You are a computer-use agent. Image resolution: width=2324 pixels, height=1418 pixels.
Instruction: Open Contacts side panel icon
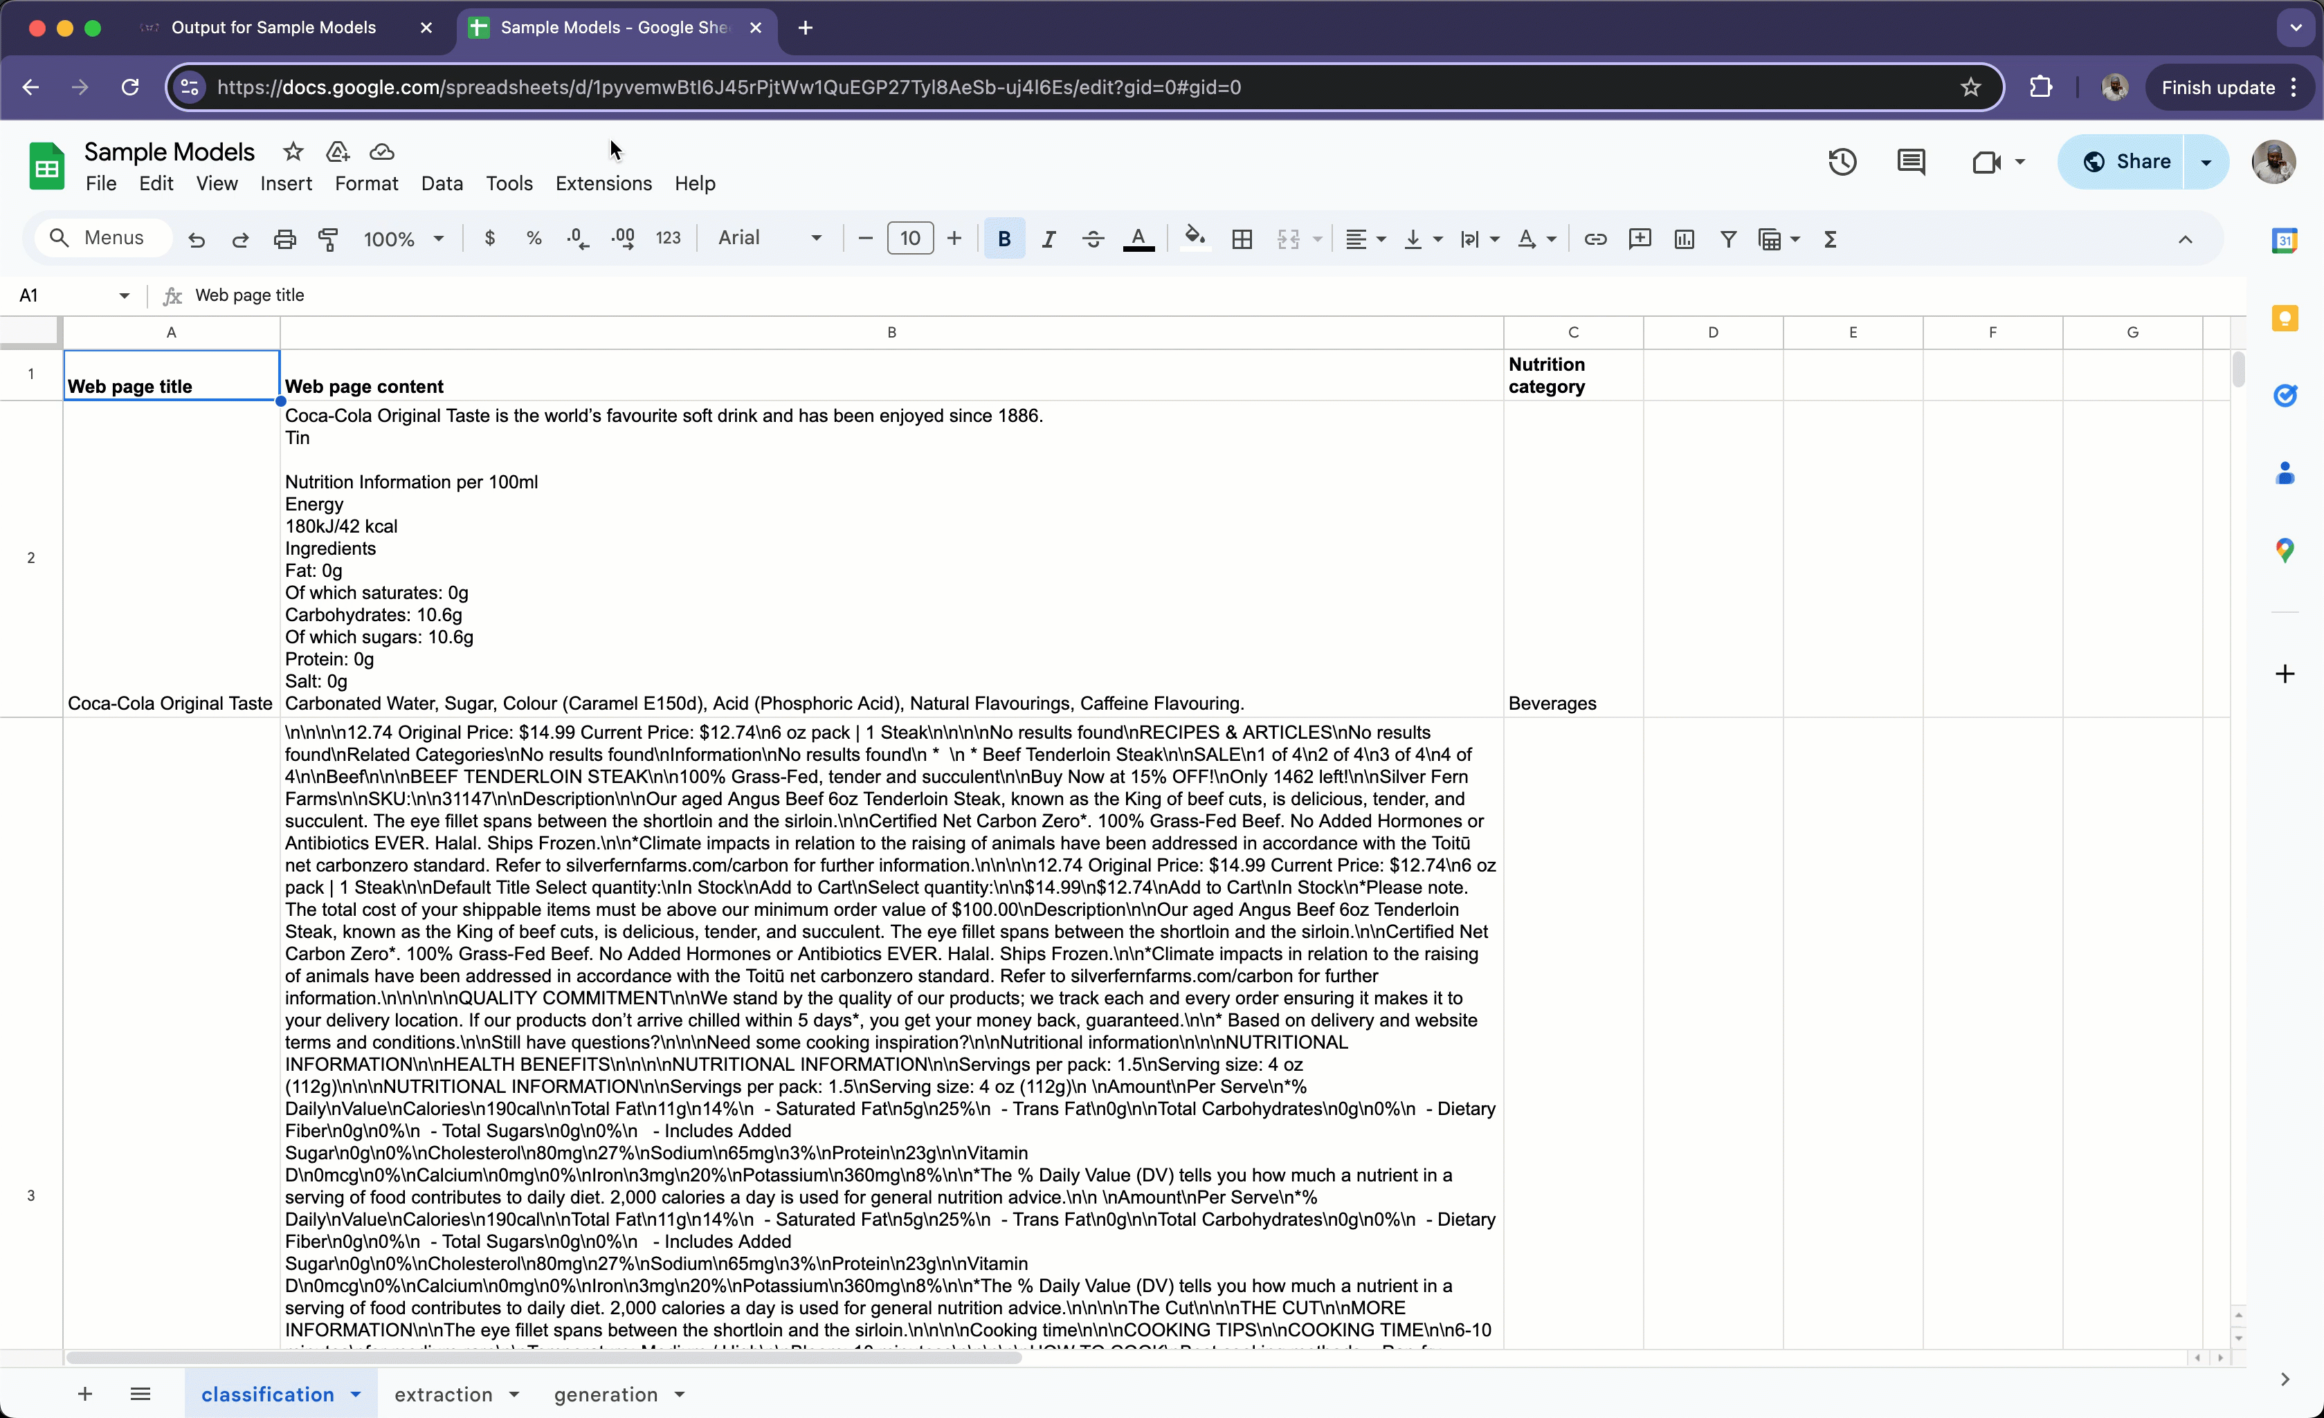click(2285, 472)
